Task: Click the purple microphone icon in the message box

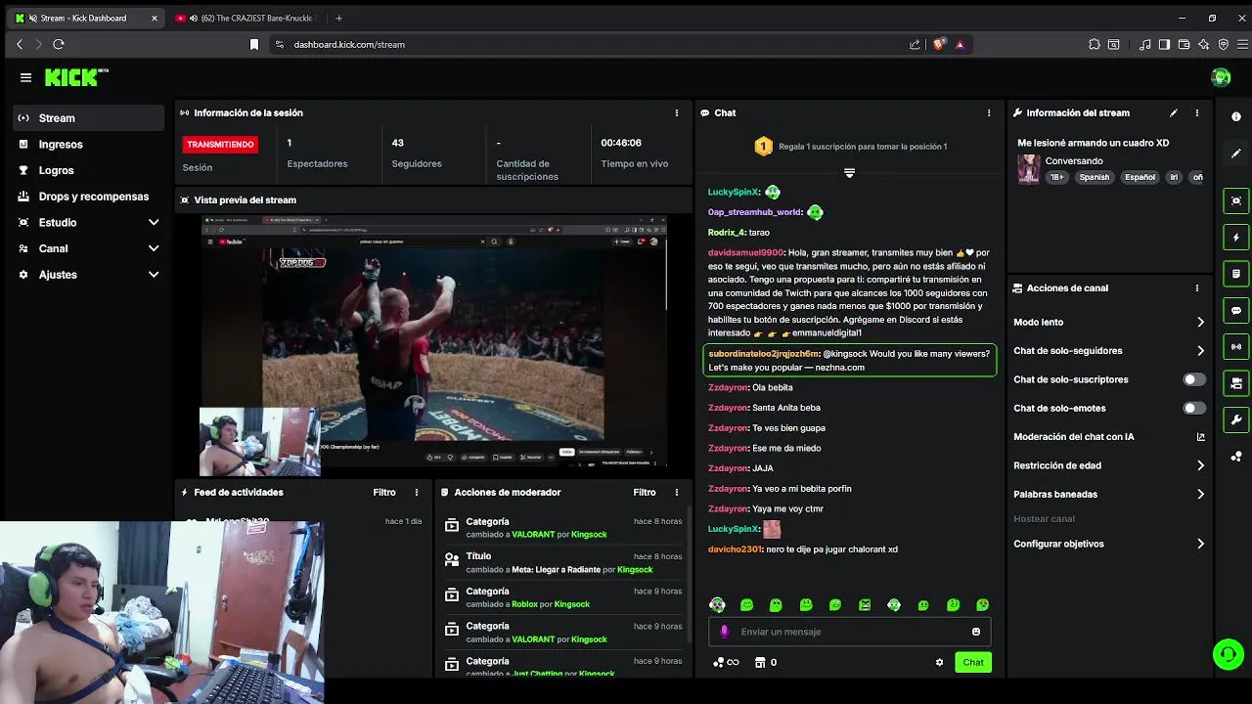Action: [724, 632]
